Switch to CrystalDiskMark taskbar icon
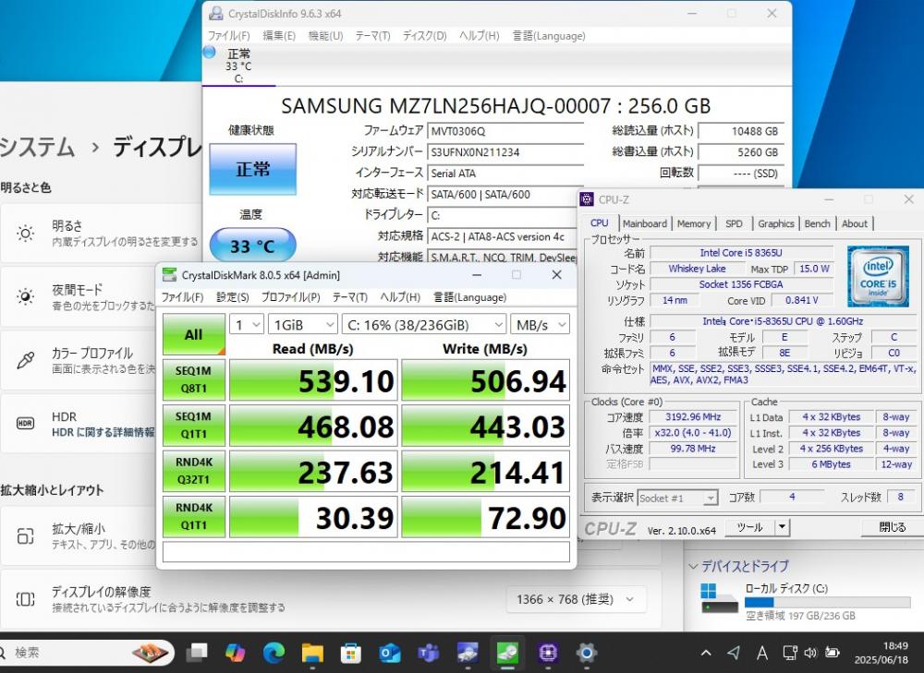 (x=507, y=653)
